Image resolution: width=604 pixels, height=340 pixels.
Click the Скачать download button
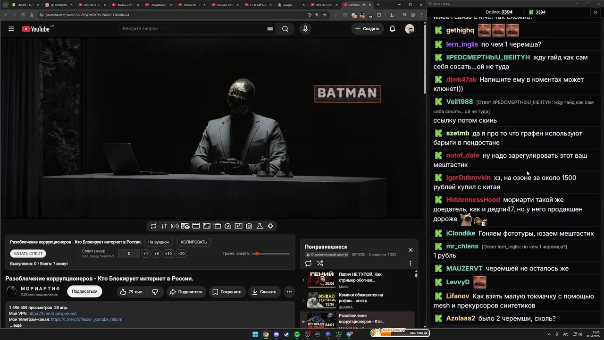(x=264, y=292)
